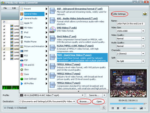Click the PSP handheld icon
The height and width of the screenshot is (113, 150).
pos(22,60)
